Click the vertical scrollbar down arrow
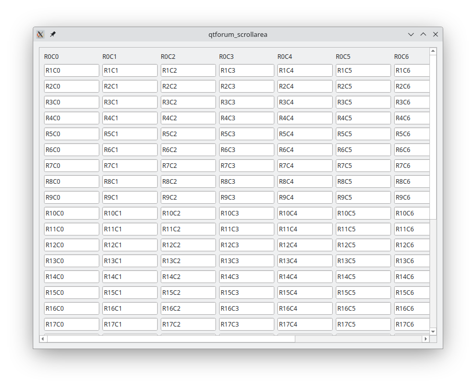The height and width of the screenshot is (388, 476). point(433,332)
